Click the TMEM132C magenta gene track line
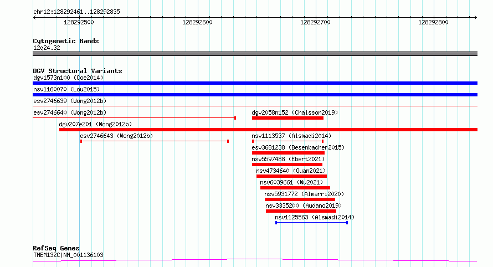Image resolution: width=493 pixels, height=267 pixels. [255, 260]
